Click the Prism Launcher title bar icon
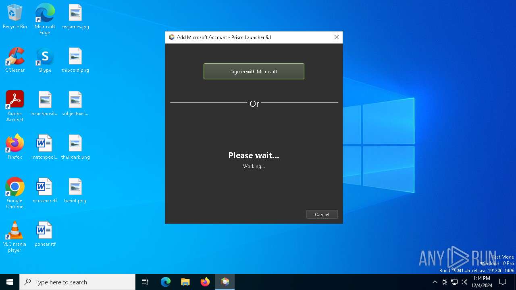 pyautogui.click(x=172, y=37)
